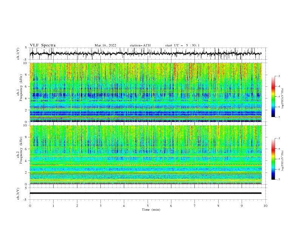299x231 pixels.
Task: Click inside the ch.2 spectrogram panel
Action: (146, 155)
